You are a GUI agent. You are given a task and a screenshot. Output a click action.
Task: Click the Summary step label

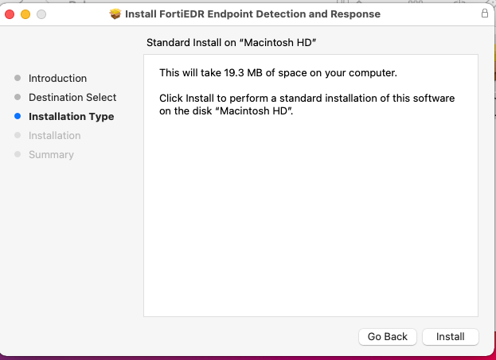[51, 155]
